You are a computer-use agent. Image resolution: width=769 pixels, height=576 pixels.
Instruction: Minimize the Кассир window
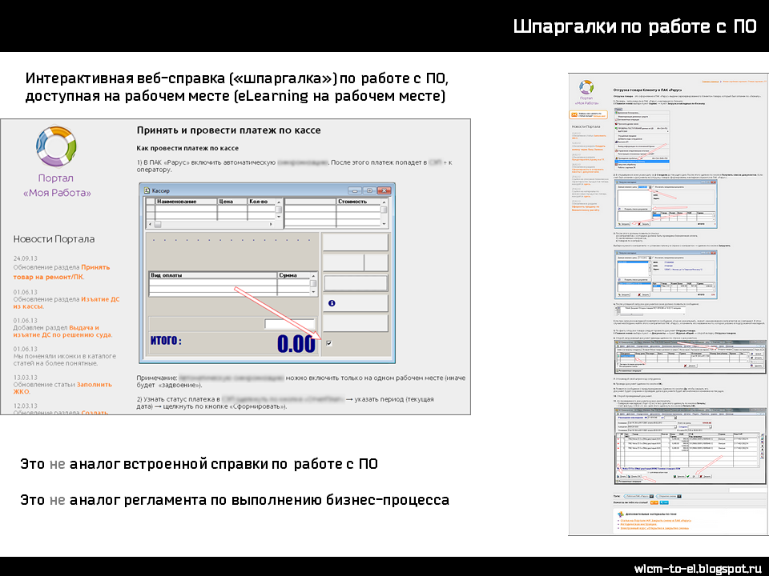pos(355,190)
